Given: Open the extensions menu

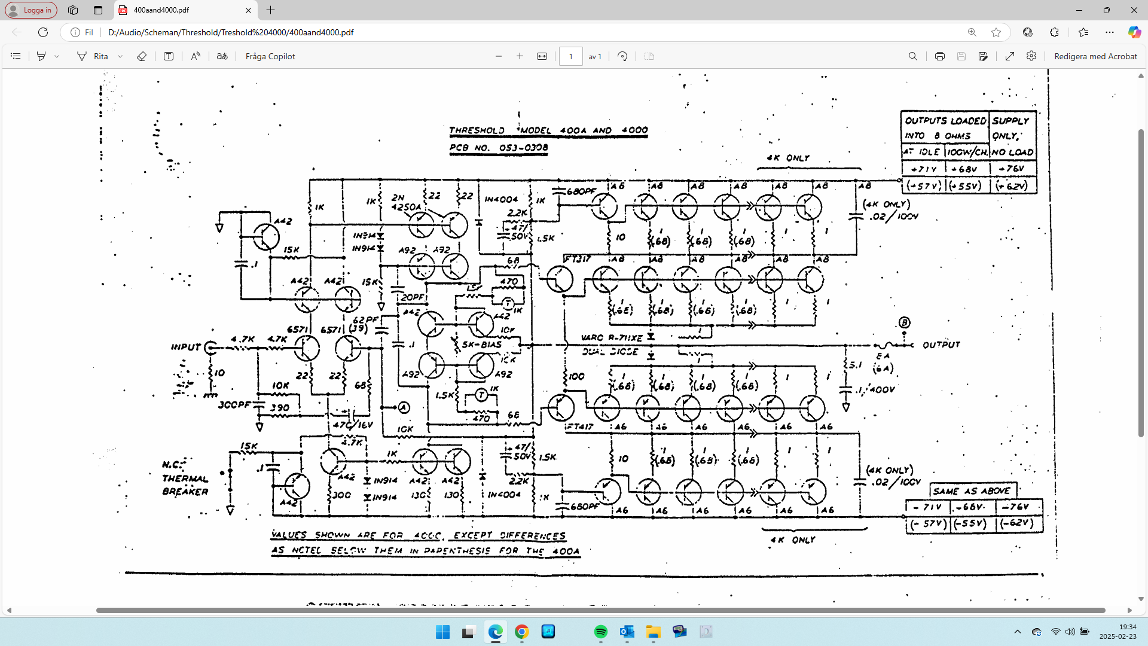Looking at the screenshot, I should [x=1054, y=32].
